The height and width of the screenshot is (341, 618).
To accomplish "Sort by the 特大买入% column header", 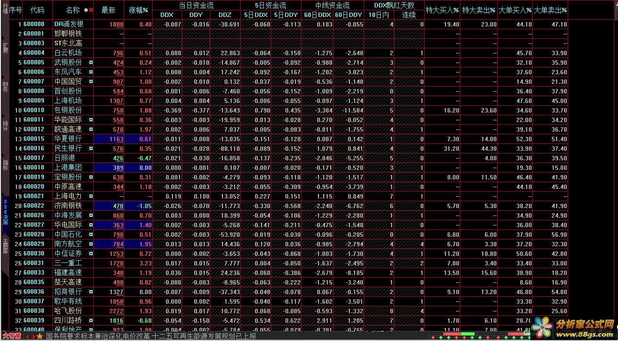I will coord(442,10).
